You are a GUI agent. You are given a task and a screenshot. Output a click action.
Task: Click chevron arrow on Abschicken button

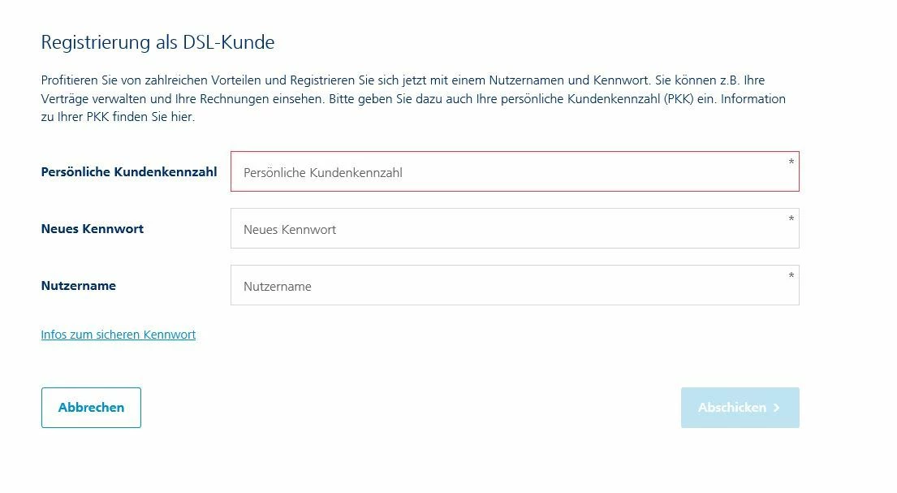point(777,408)
